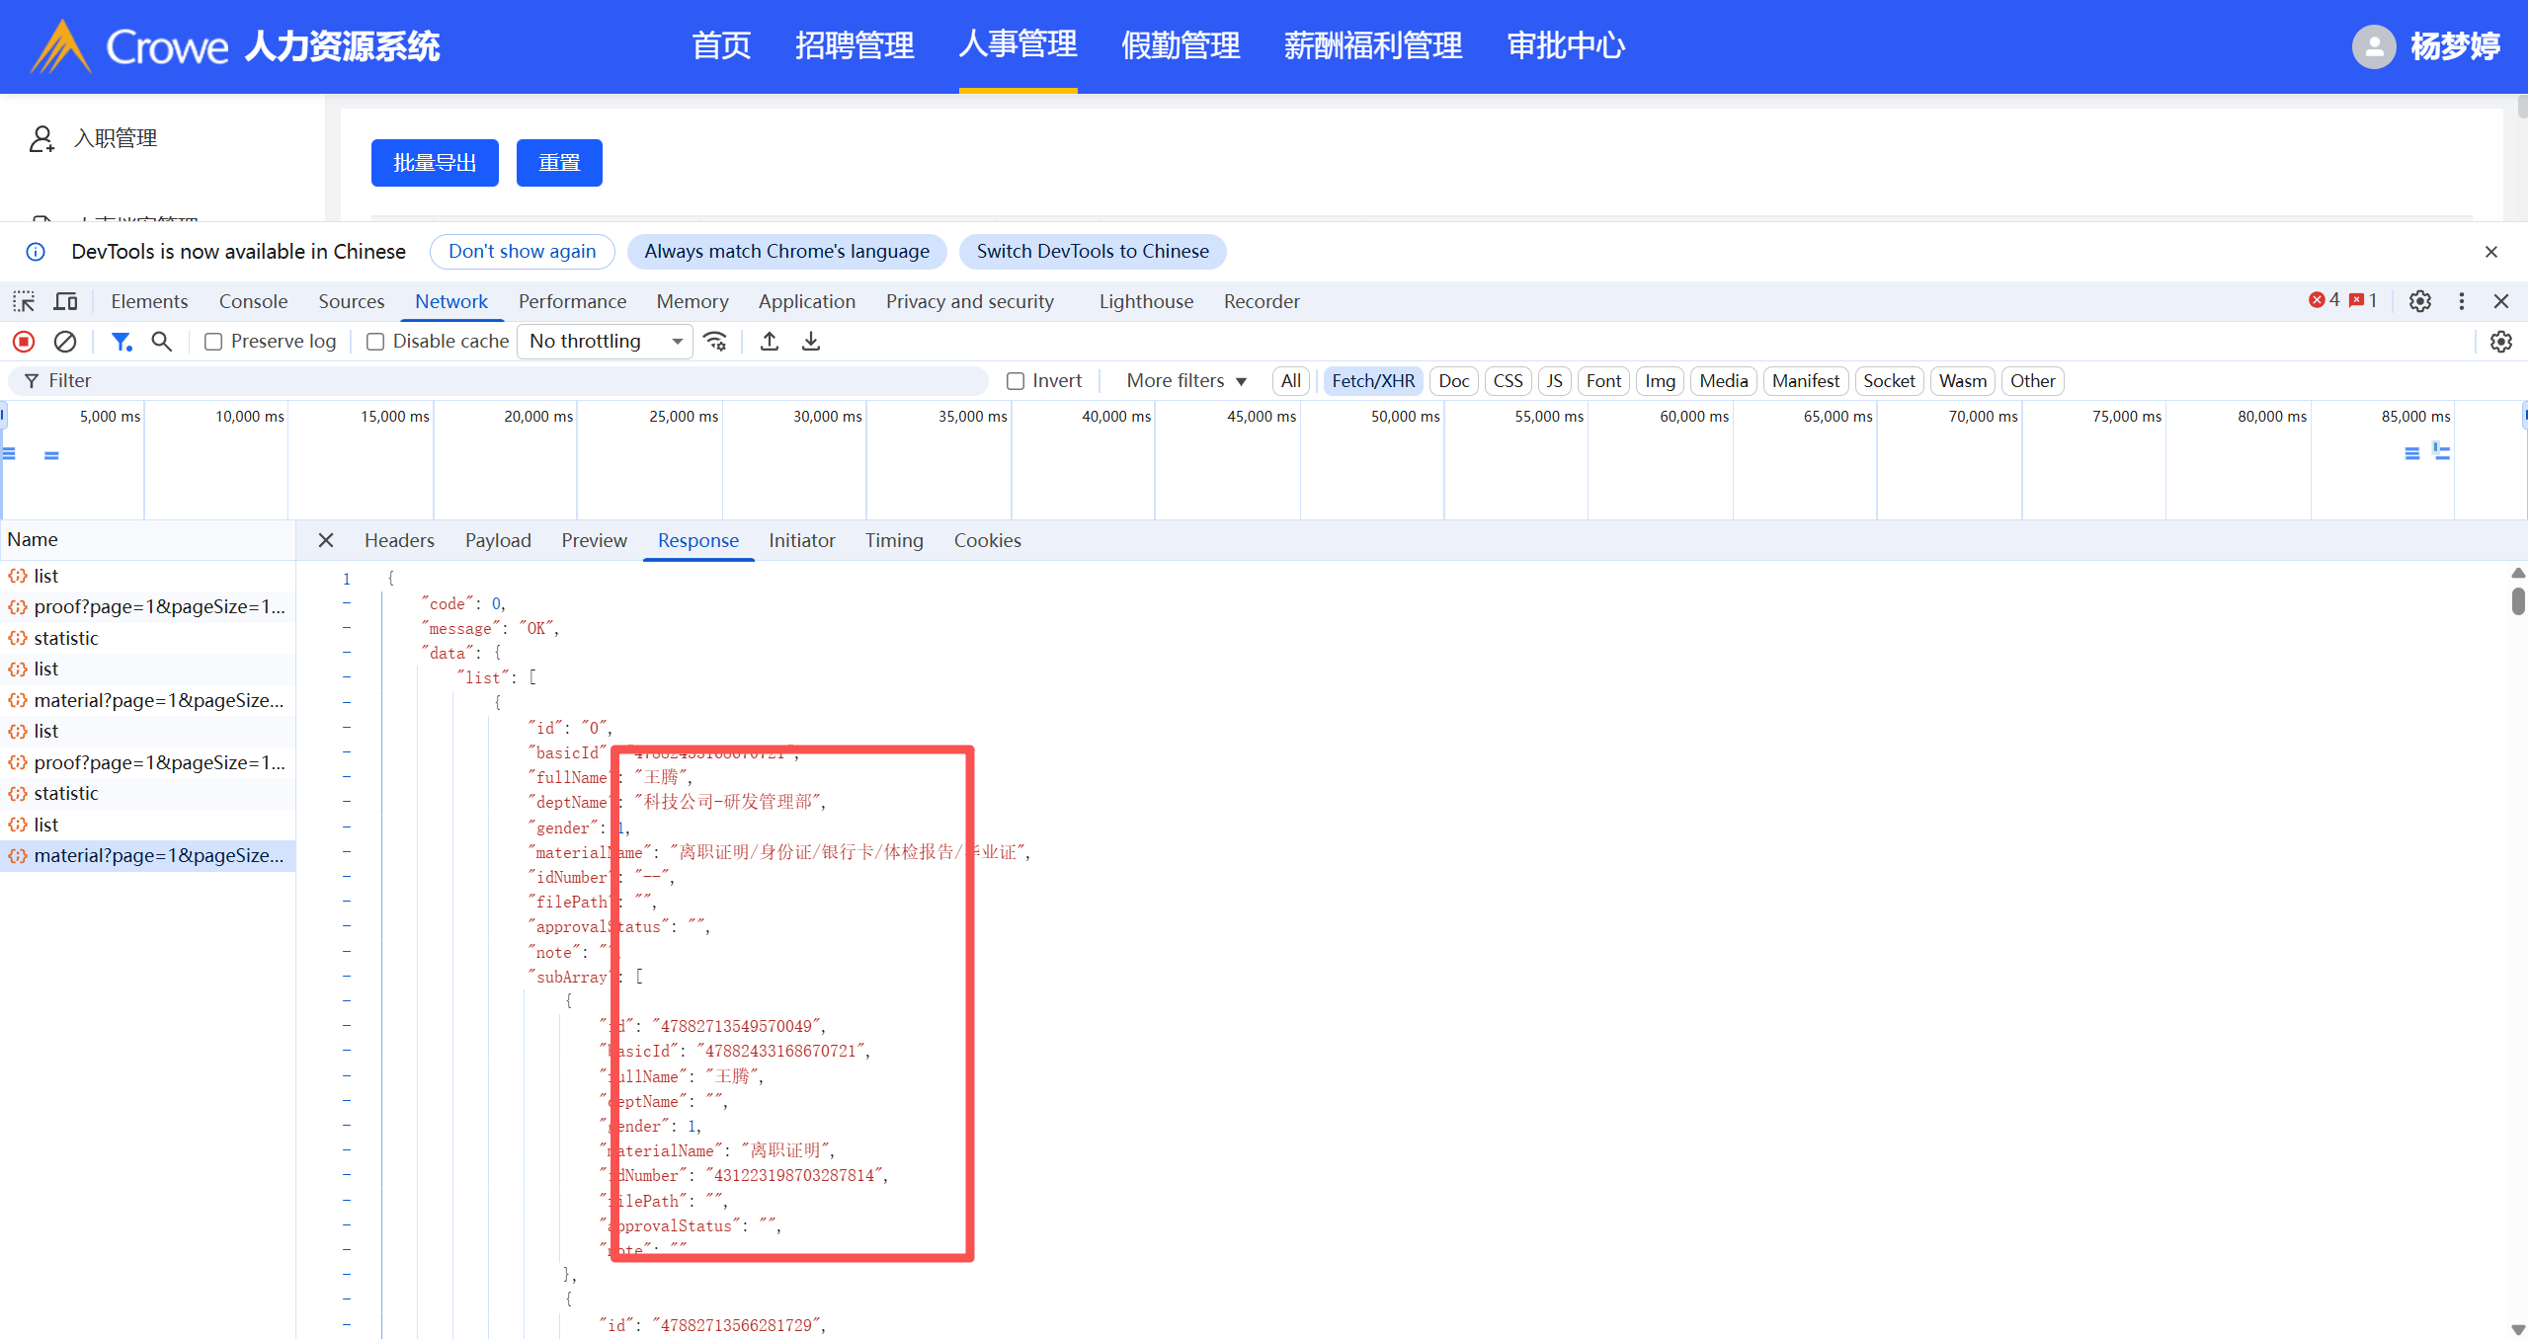Toggle the network filter funnel icon
The height and width of the screenshot is (1339, 2528).
[121, 342]
